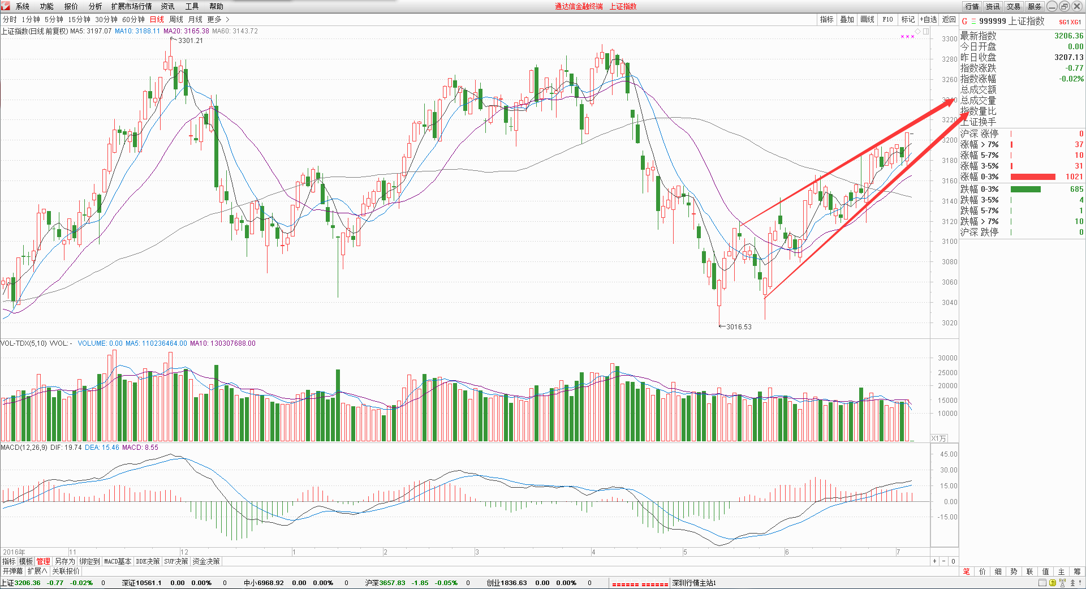Select the 值 tab in bottom-right panel
This screenshot has width=1086, height=589.
click(1046, 571)
